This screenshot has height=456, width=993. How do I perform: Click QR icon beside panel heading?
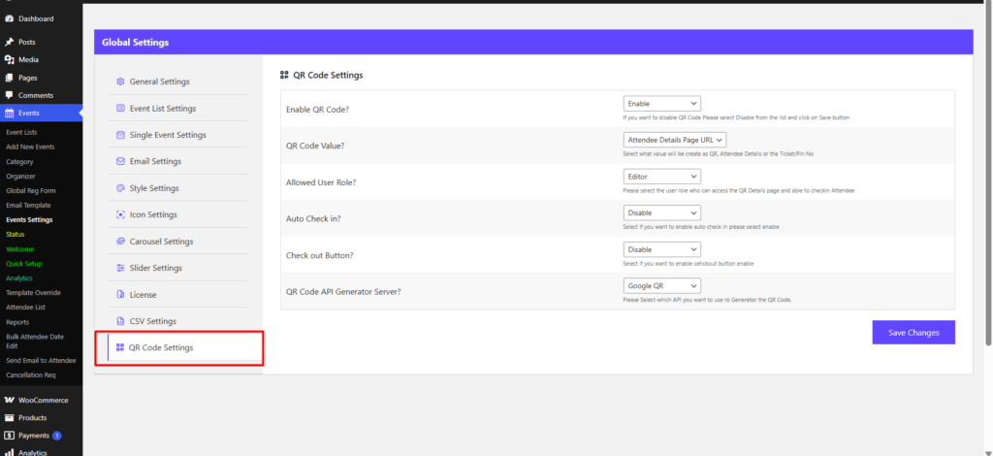284,75
